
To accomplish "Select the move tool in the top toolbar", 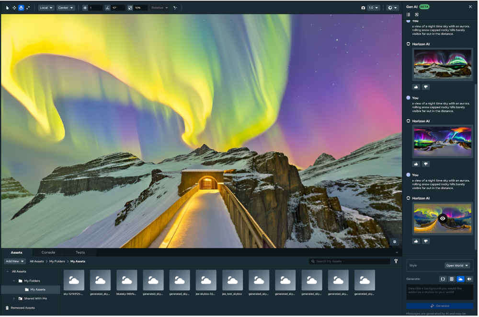I will (14, 8).
